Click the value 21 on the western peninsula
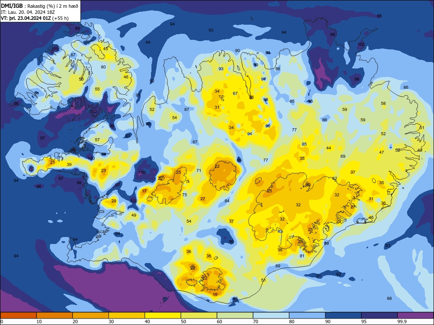The image size is (434, 325). 53,162
